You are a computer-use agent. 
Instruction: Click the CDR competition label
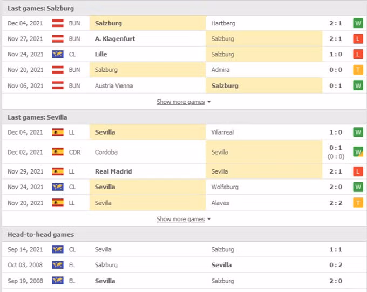point(74,152)
